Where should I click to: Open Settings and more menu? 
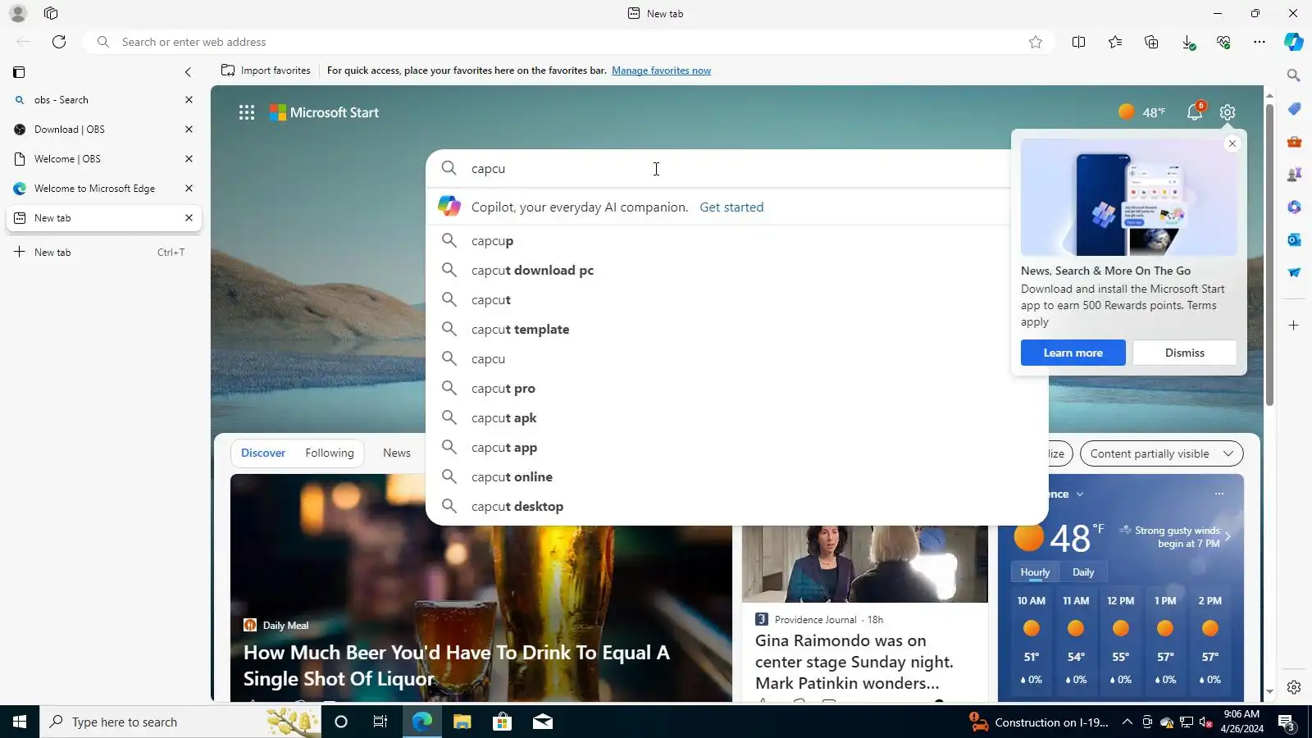1260,42
